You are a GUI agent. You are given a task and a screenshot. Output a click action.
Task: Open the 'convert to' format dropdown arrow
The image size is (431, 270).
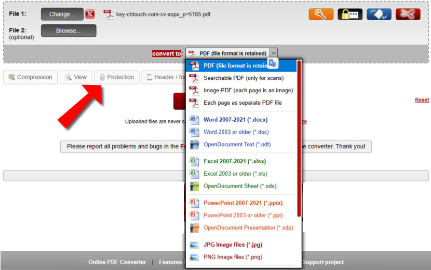[x=273, y=53]
